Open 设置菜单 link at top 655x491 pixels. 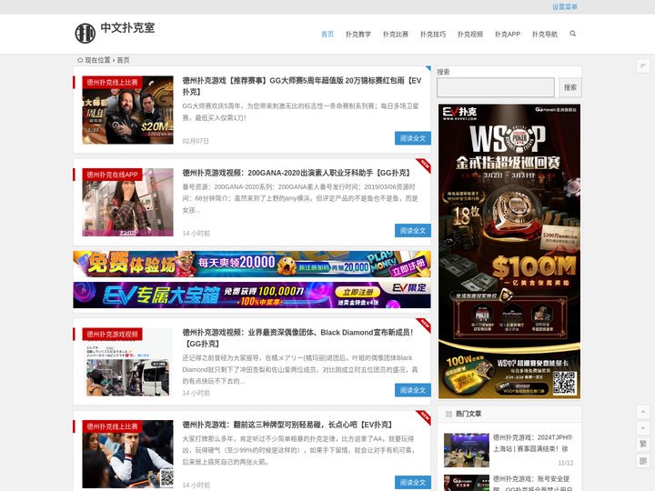point(565,6)
